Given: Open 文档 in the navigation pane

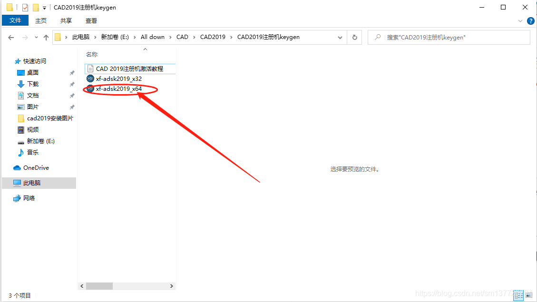Looking at the screenshot, I should (x=32, y=96).
